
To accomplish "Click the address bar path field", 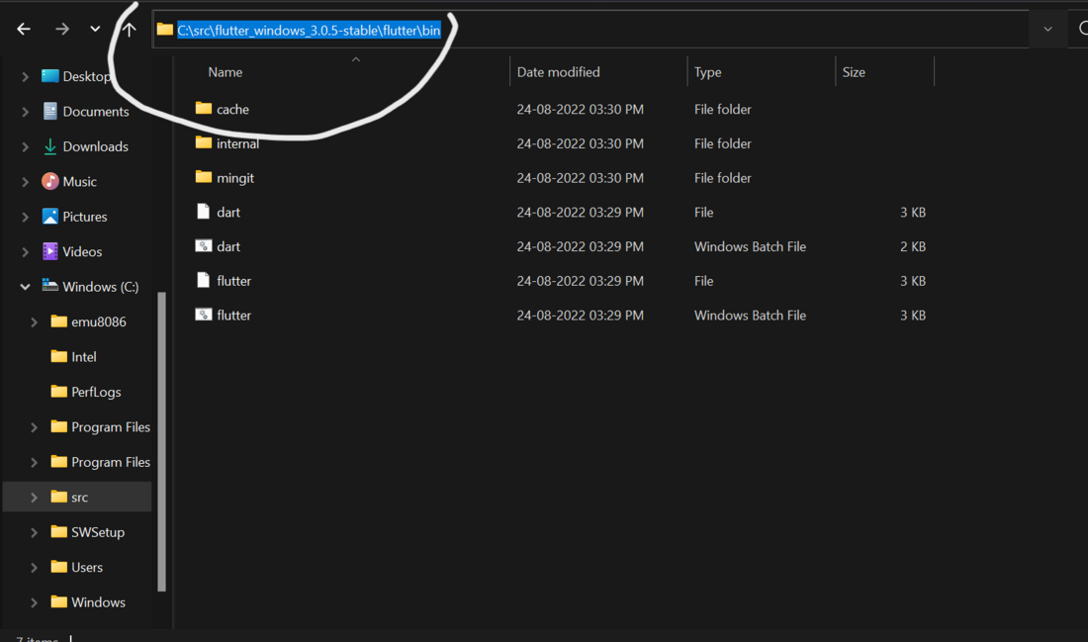I will [x=589, y=30].
